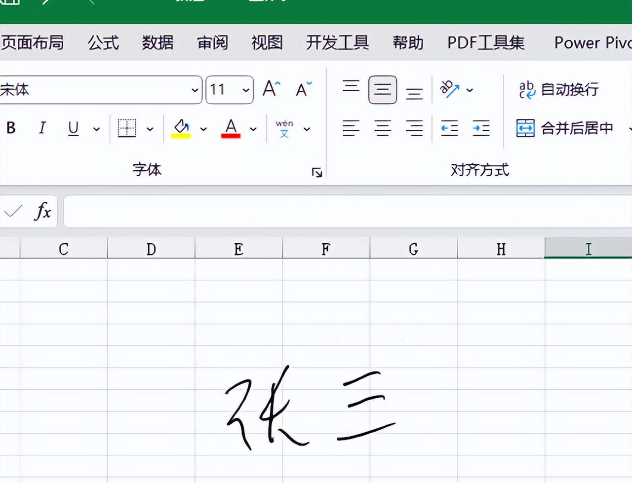Toggle left text alignment

[x=351, y=128]
